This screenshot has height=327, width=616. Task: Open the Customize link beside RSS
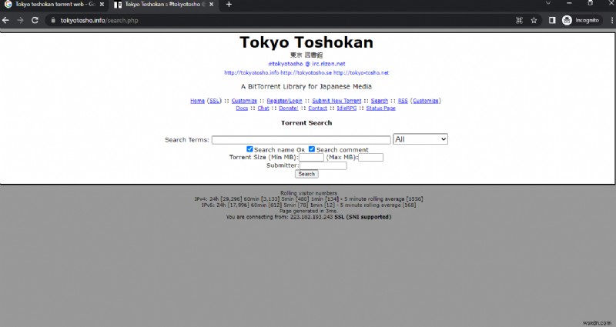click(x=426, y=101)
